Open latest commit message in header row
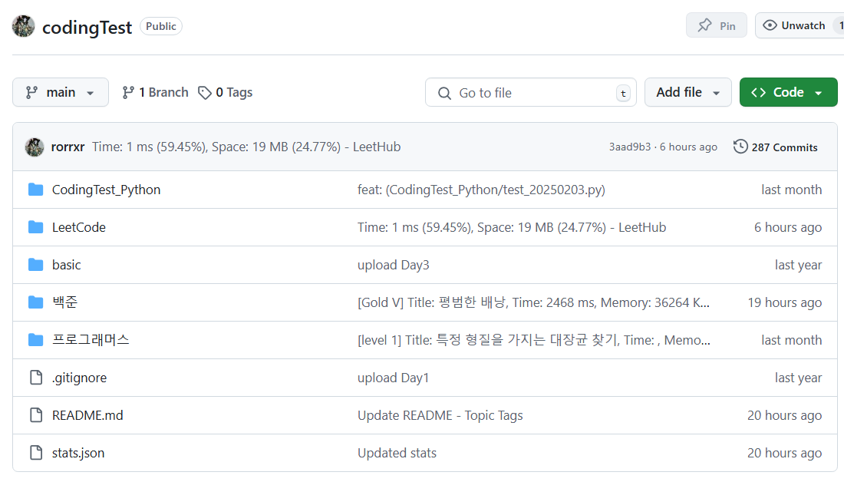The width and height of the screenshot is (844, 482). pos(246,147)
